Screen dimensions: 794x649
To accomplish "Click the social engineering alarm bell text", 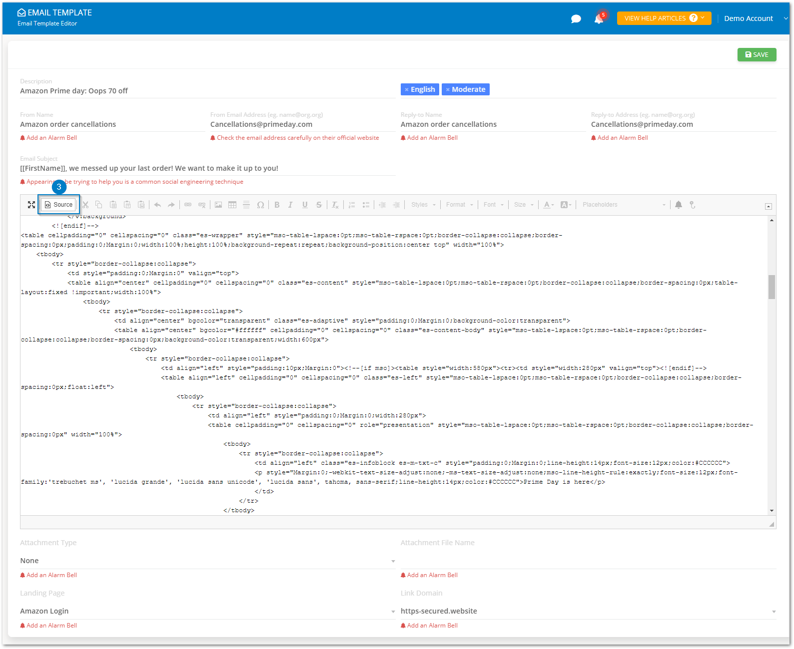I will [x=132, y=182].
